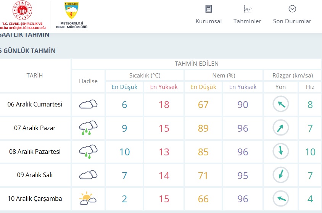Click partly sunny icon for 10 Aralık Çarşamba
The image size is (322, 213).
pos(88,198)
